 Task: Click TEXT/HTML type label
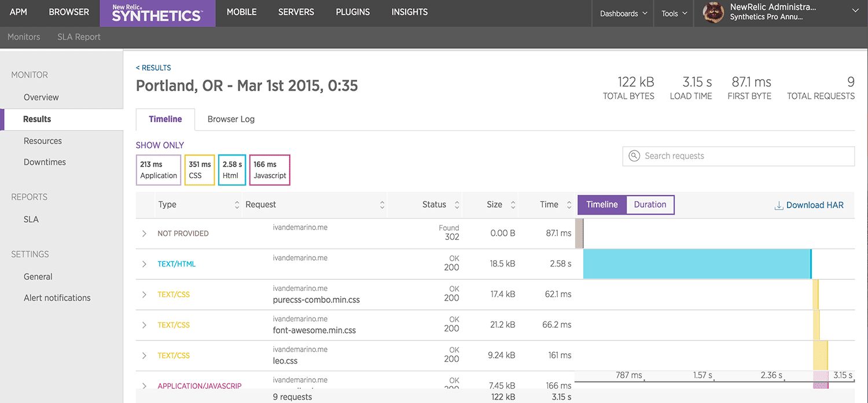click(176, 264)
